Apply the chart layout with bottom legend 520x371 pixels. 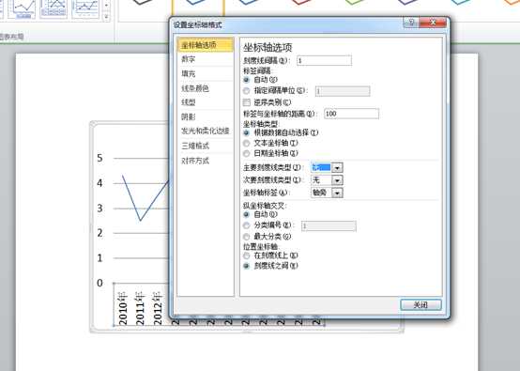[22, 9]
